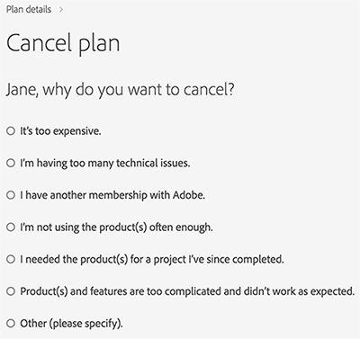The image size is (360, 339).
Task: Select the "It's too expensive" radio button
Action: (11, 131)
